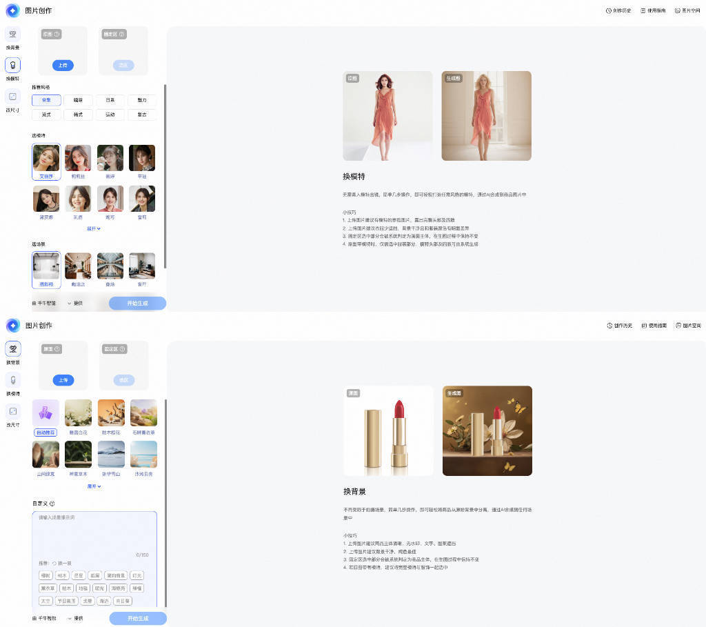Click 使用指南 icon above the lipstick preview
The width and height of the screenshot is (706, 627).
click(644, 325)
